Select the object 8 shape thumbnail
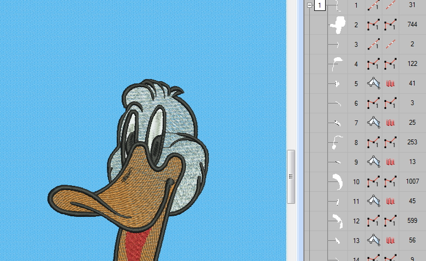This screenshot has height=261, width=426. (337, 142)
